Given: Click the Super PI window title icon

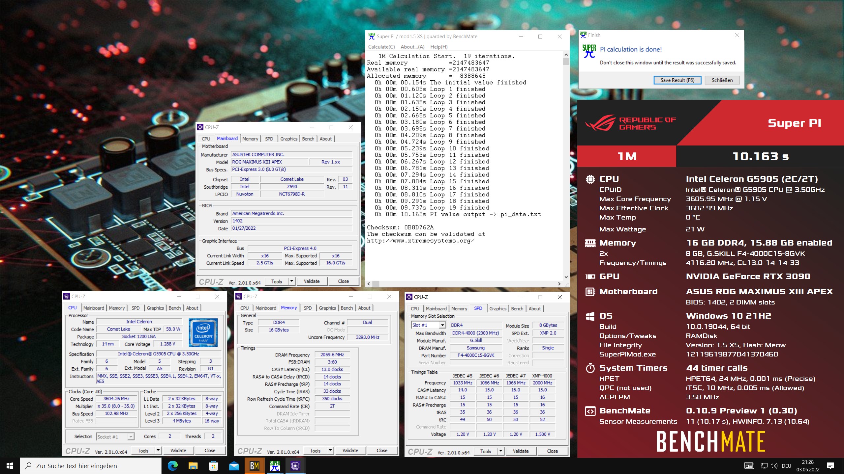Looking at the screenshot, I should click(372, 36).
